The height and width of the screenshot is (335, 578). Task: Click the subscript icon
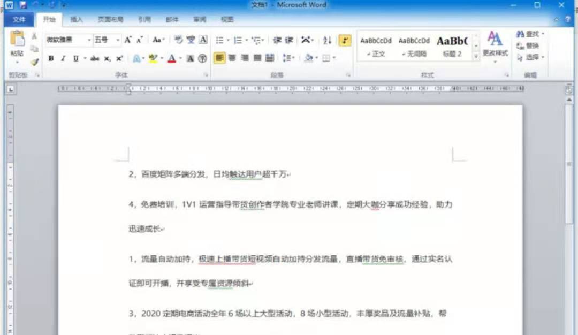pos(106,57)
